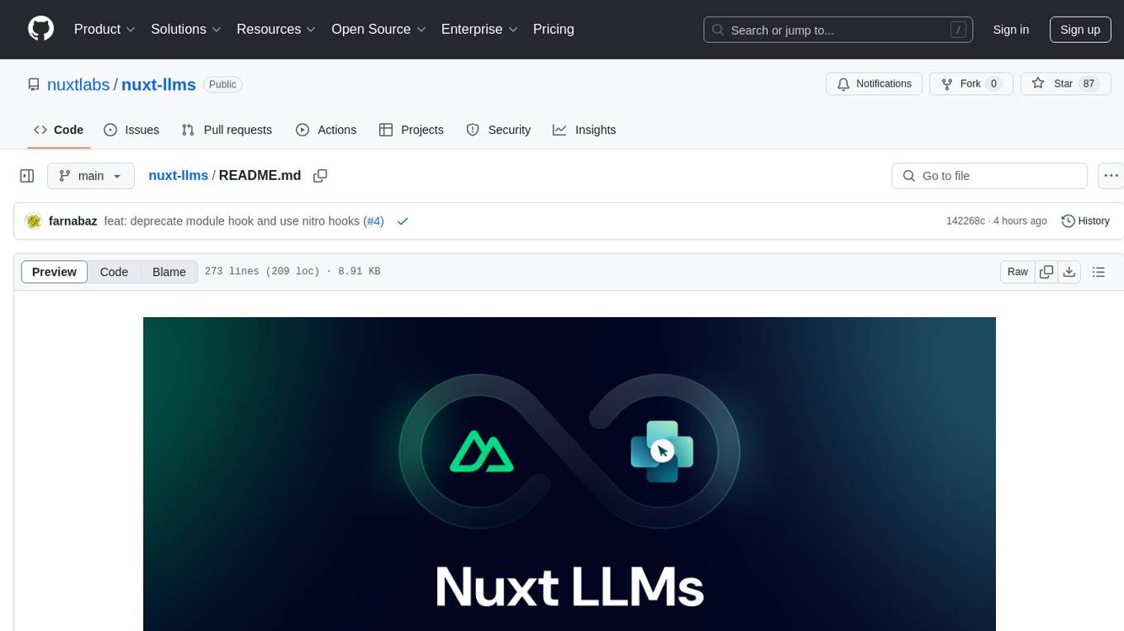This screenshot has height=631, width=1124.
Task: Sign in to GitHub
Action: (1011, 30)
